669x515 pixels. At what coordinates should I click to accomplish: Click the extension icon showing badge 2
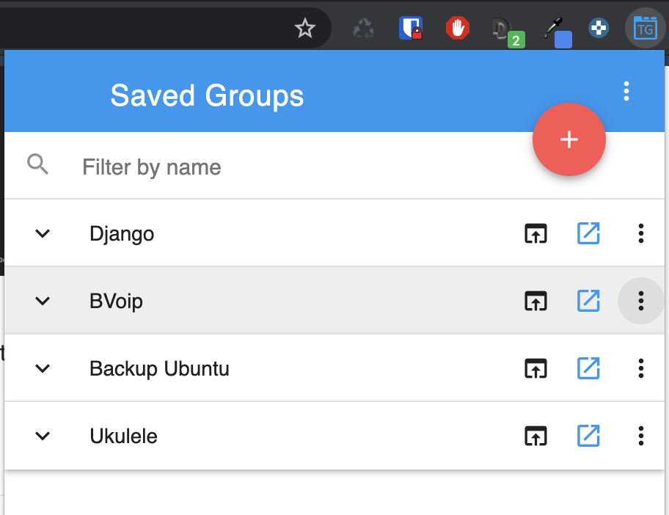point(507,28)
